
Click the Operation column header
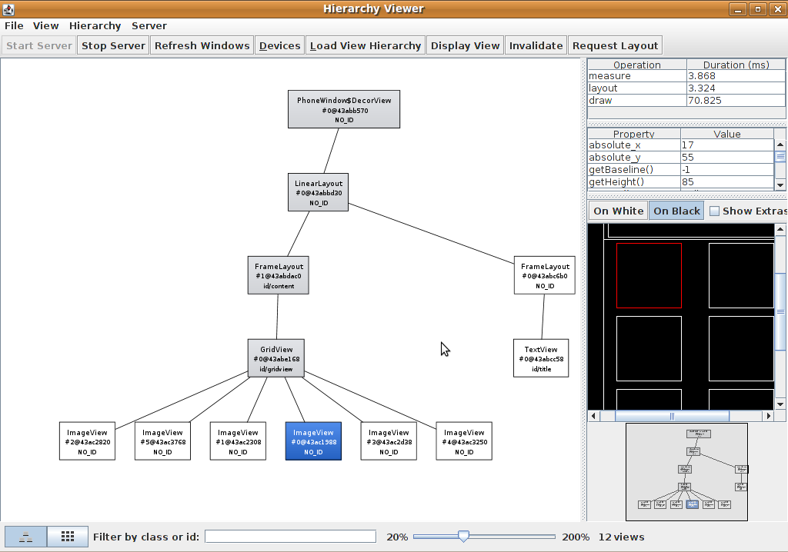pos(636,65)
